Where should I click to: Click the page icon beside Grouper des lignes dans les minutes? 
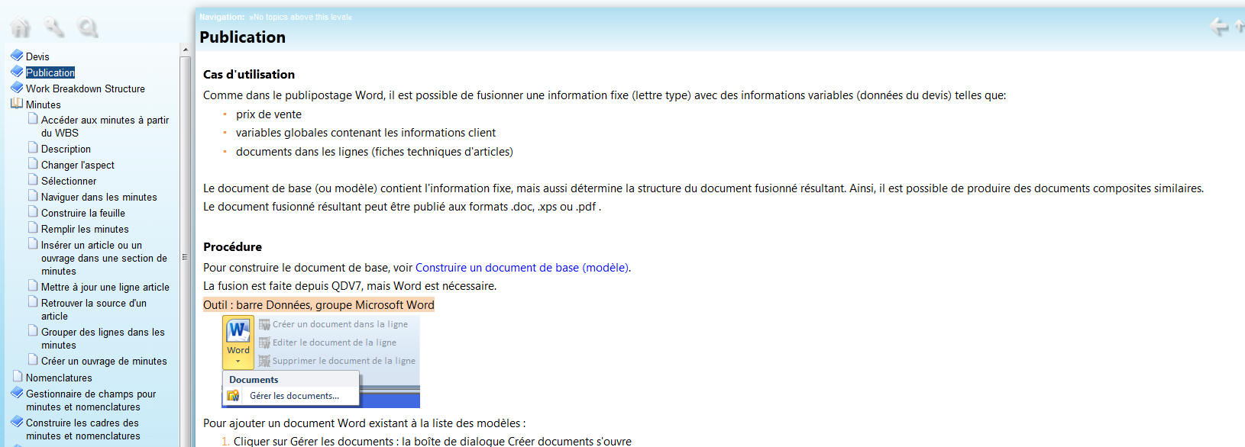click(33, 331)
